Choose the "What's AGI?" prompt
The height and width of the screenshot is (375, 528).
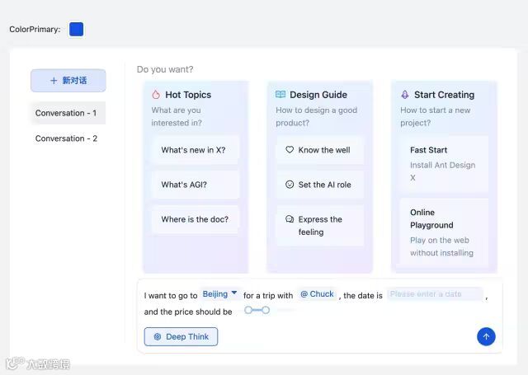(x=195, y=185)
